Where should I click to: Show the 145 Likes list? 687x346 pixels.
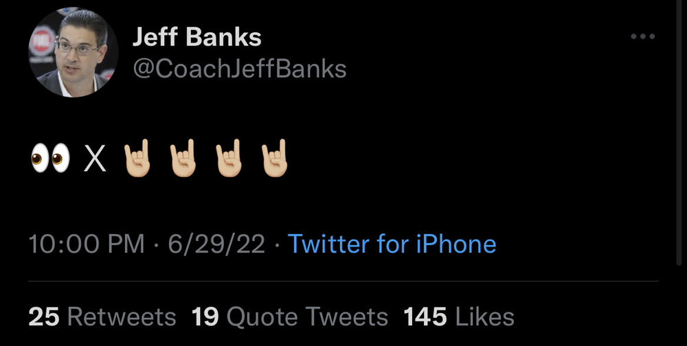459,316
